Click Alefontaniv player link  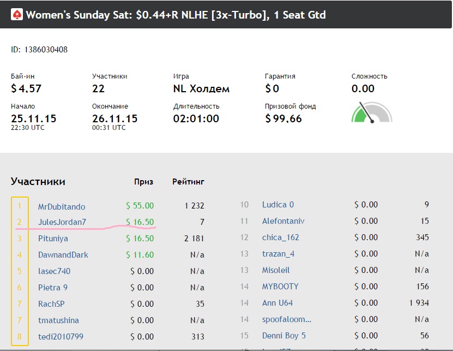pos(283,221)
